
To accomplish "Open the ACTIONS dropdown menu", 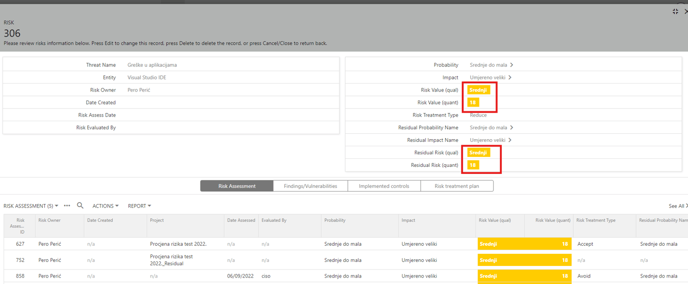I will tap(105, 206).
